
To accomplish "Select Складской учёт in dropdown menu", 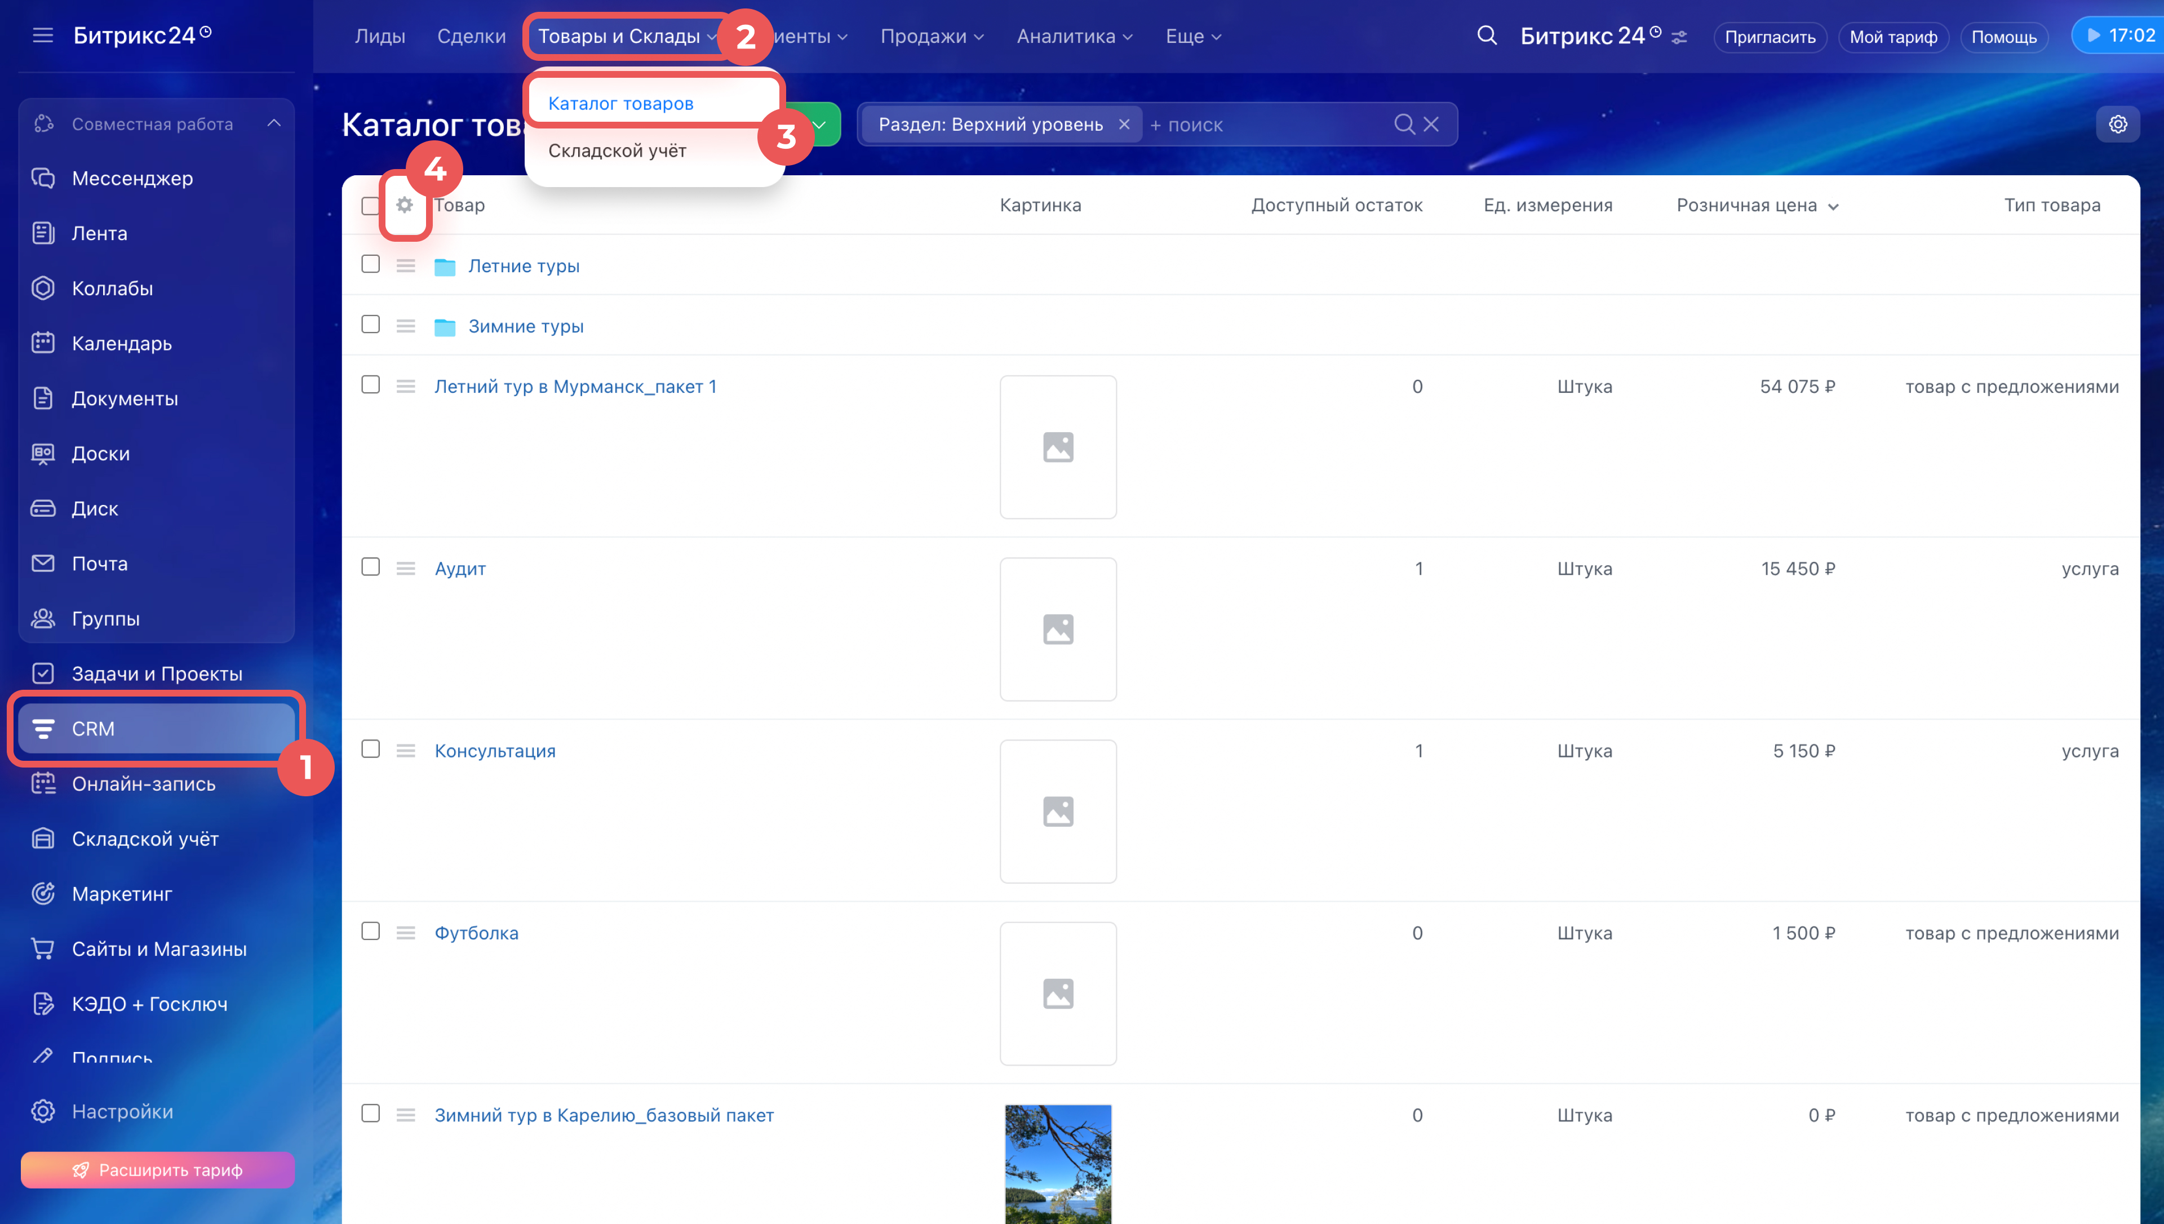I will (x=617, y=150).
